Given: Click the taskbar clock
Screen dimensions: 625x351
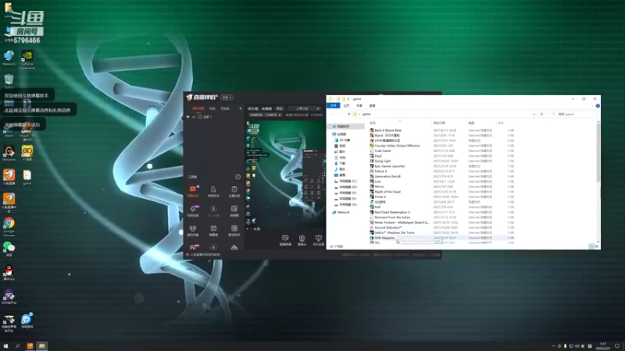Looking at the screenshot, I should pyautogui.click(x=603, y=346).
